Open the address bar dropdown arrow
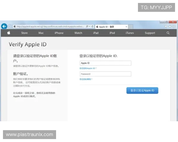178x142 pixels. 90,26
